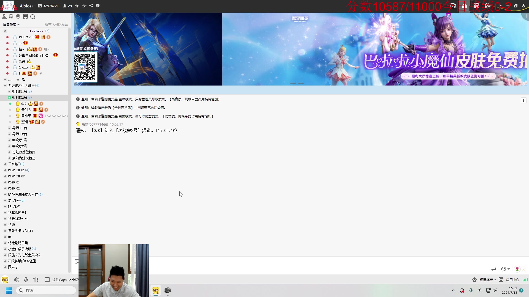Click the location pin icon in sidebar

click(18, 17)
